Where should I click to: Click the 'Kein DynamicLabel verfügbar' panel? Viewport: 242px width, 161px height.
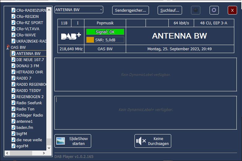[x=146, y=75]
